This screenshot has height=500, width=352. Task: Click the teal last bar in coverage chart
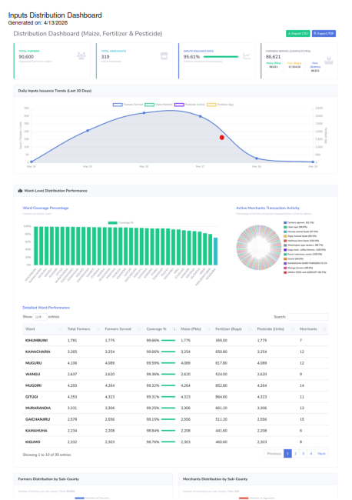216,252
